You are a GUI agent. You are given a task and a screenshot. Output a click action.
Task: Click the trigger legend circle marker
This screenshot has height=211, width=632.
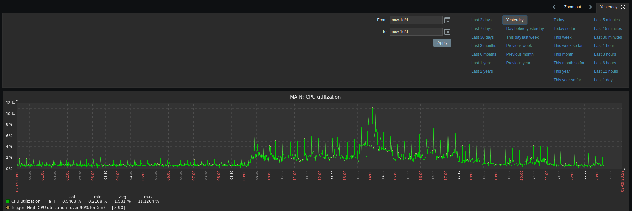(8, 208)
